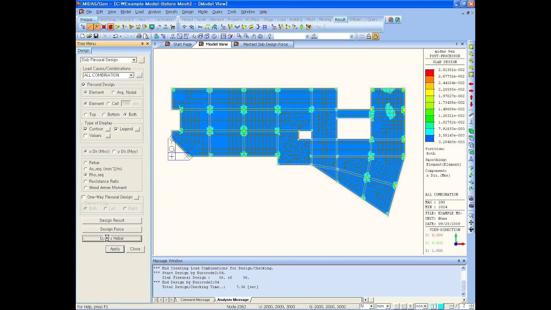Select As_req (mm^2/m) radio button
This screenshot has width=551, height=310.
pyautogui.click(x=86, y=169)
